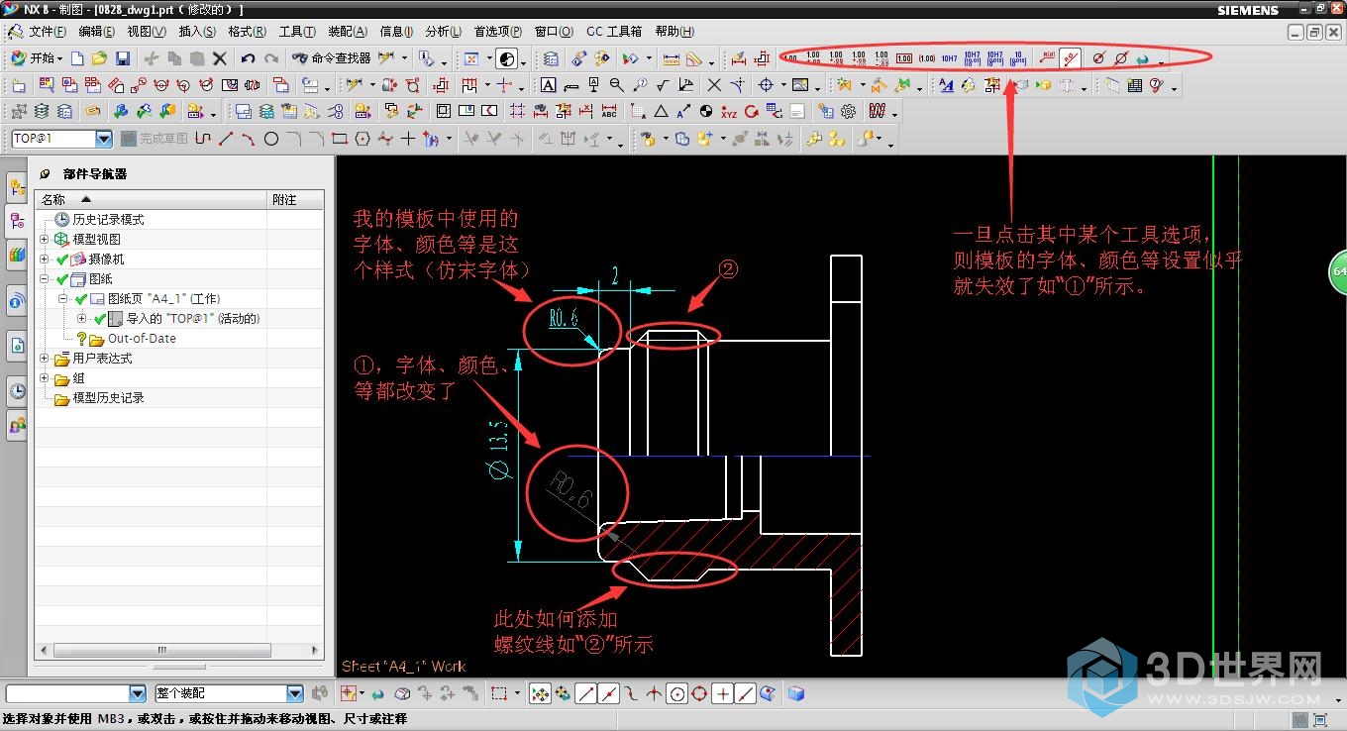Open the GC 工具箱 menu

614,32
